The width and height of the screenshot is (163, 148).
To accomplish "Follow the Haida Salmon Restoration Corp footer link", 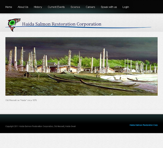I will [144, 125].
